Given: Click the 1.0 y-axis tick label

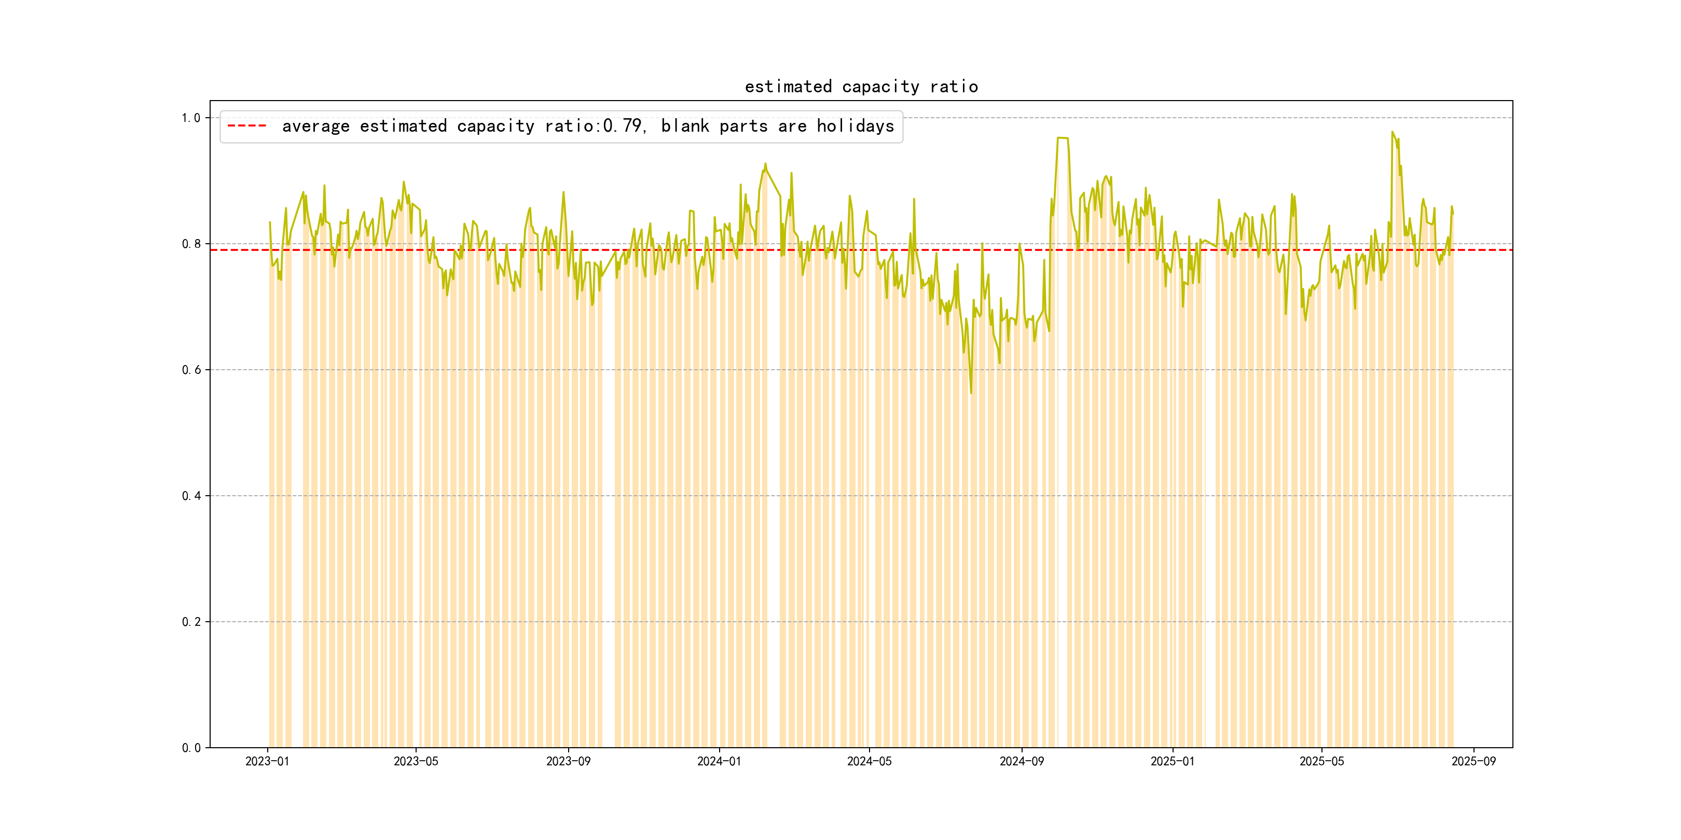Looking at the screenshot, I should [190, 118].
